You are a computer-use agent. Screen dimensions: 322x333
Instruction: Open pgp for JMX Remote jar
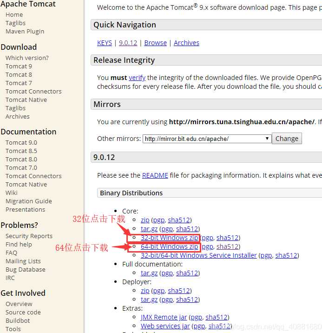pos(197,317)
